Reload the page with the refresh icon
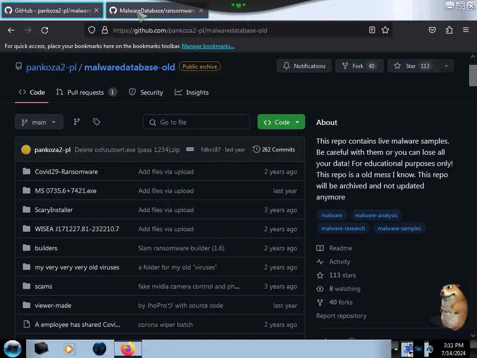 coord(45,30)
